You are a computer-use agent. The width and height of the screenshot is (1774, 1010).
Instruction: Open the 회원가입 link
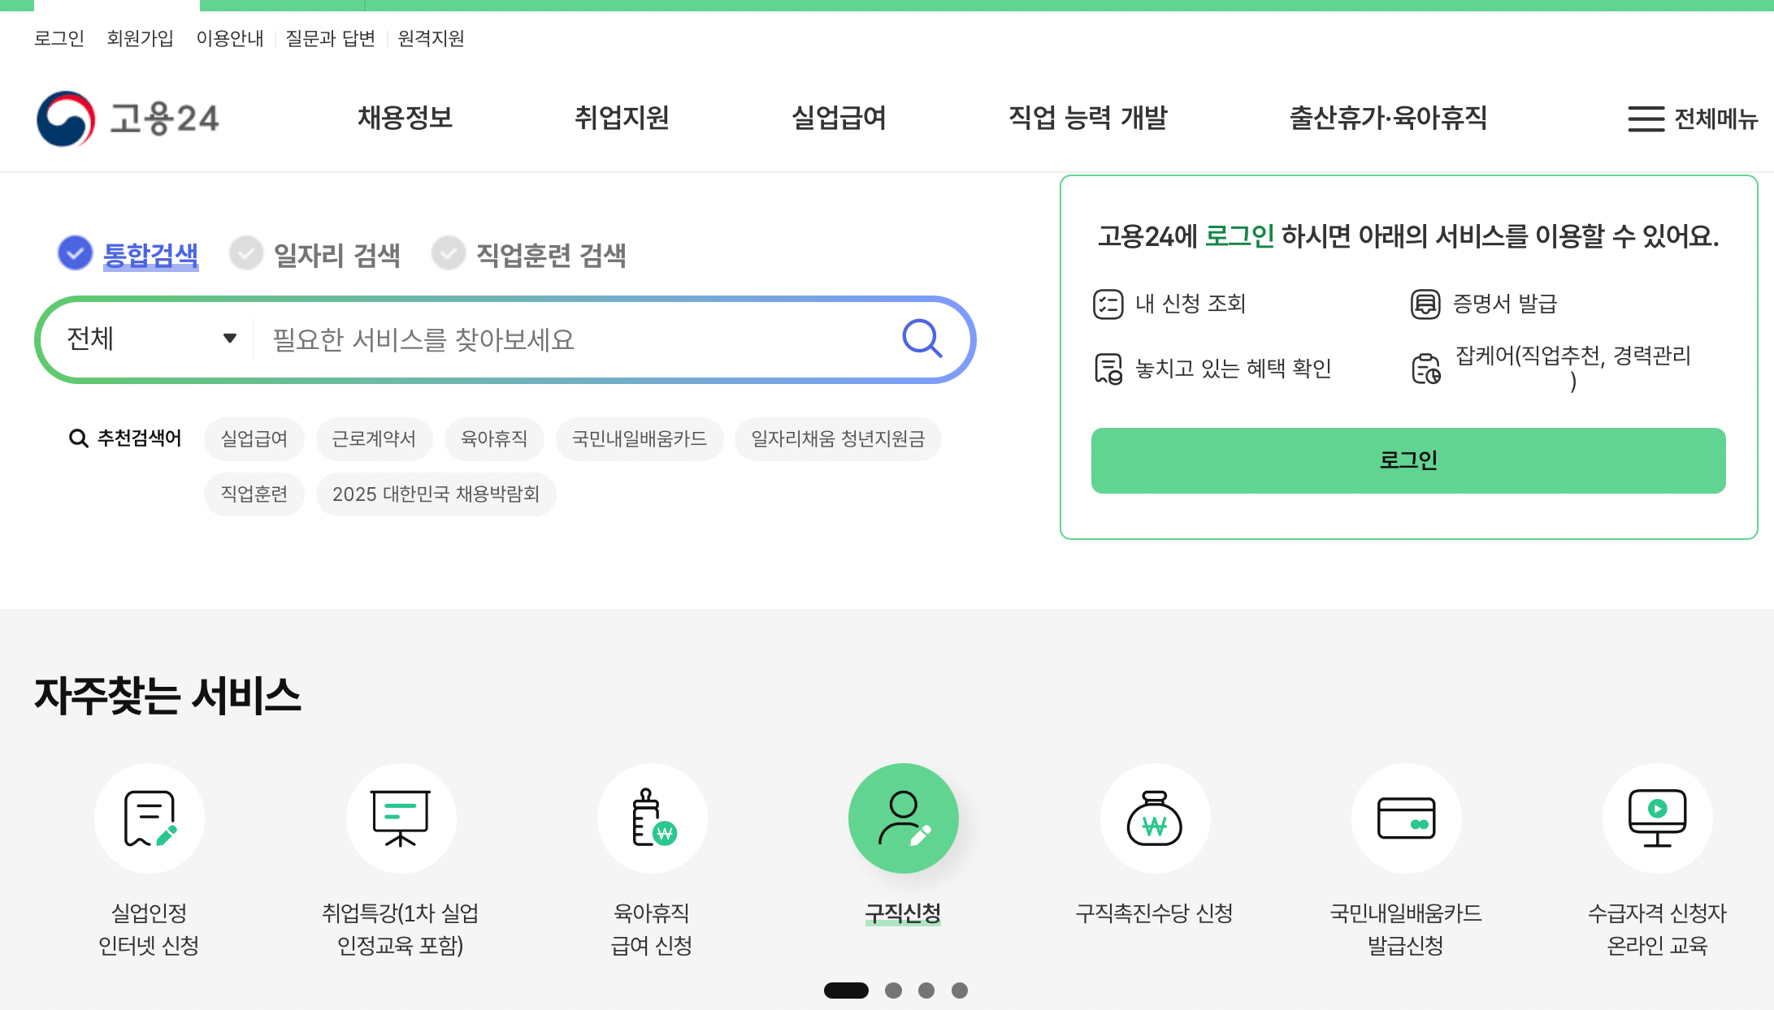point(138,38)
